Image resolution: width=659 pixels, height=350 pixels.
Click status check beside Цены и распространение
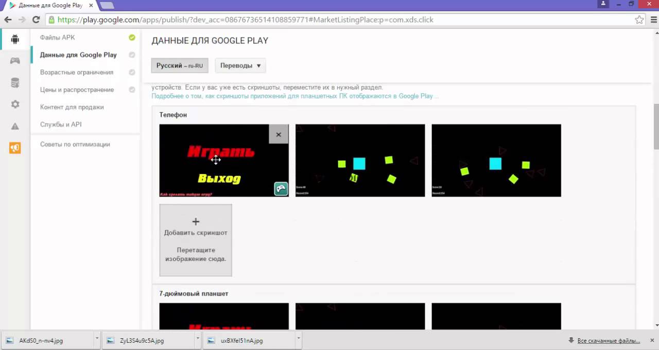coord(132,90)
